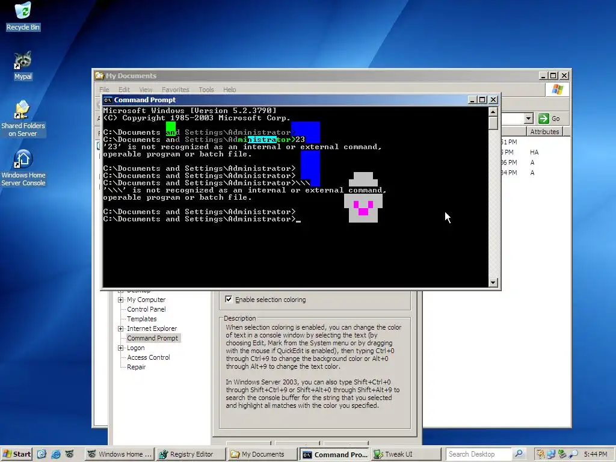This screenshot has width=616, height=462.
Task: Click the Command Prompt title bar icon
Action: [108, 100]
